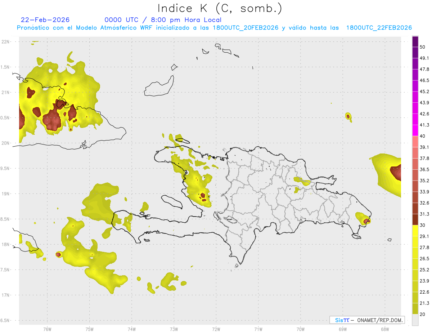Image resolution: width=432 pixels, height=334 pixels.
Task: Select the legend value "37.8"
Action: pos(425,159)
